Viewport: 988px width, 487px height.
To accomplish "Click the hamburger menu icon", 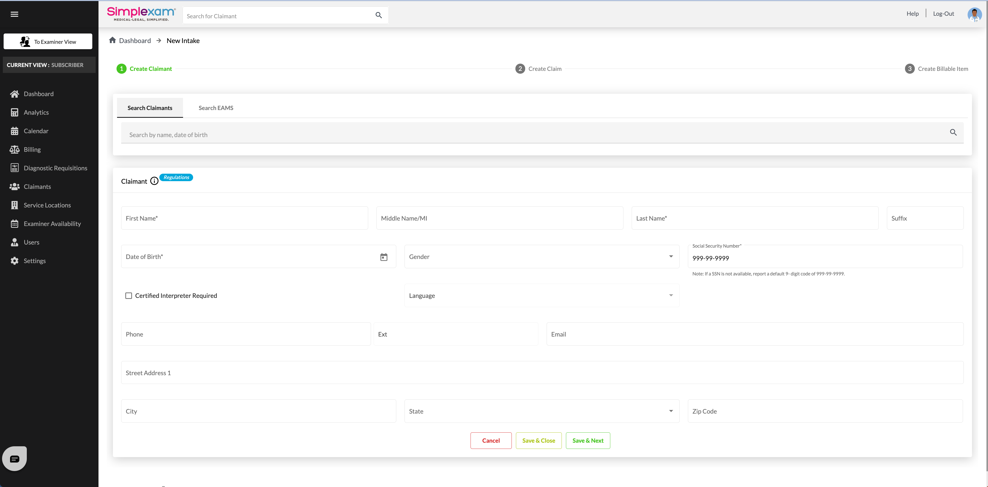I will click(x=14, y=14).
